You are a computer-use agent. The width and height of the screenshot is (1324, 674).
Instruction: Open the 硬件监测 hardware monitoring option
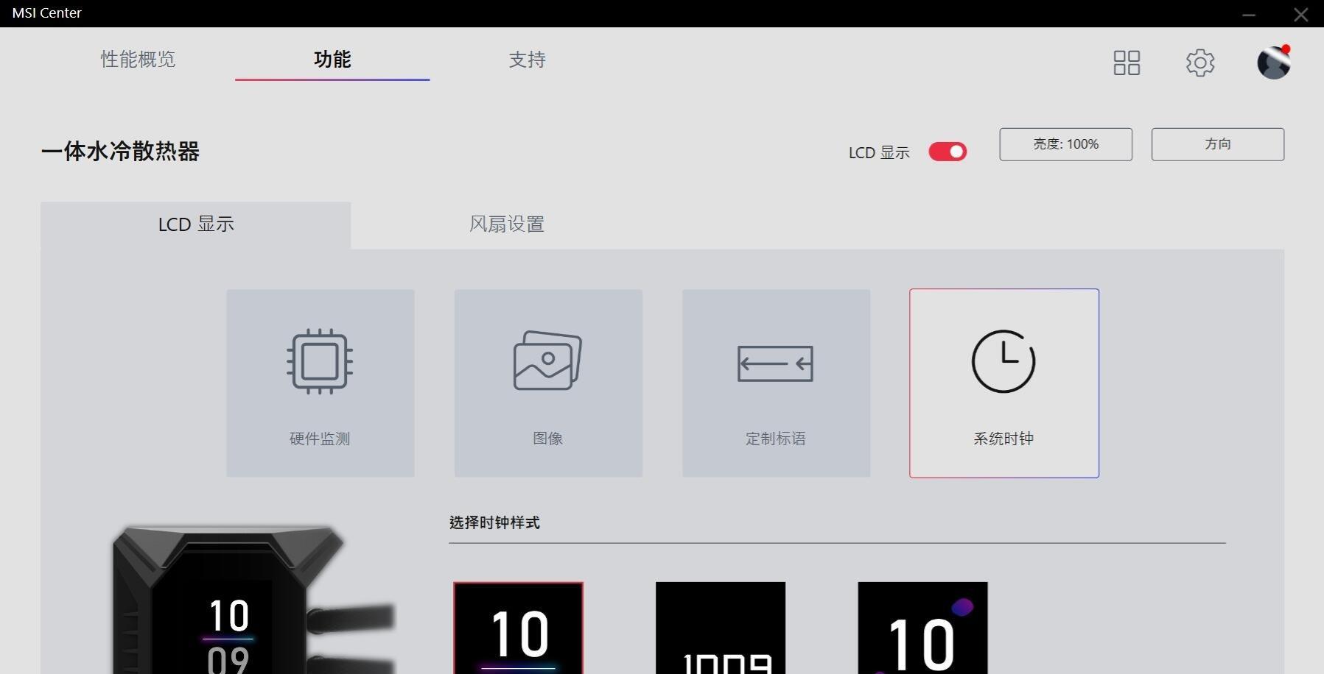point(320,383)
